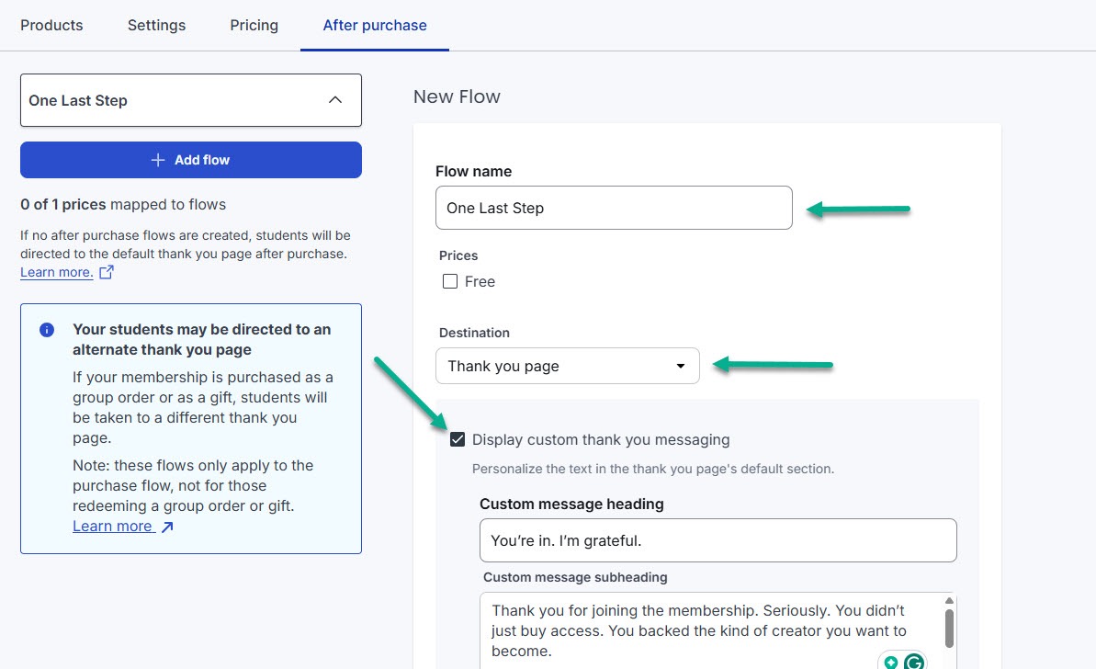The height and width of the screenshot is (669, 1096).
Task: Click the plus icon in Add flow
Action: tap(158, 160)
